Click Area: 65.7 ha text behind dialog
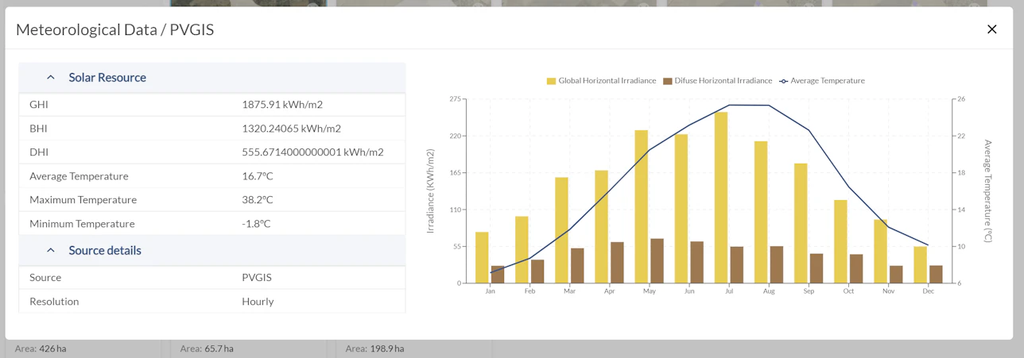This screenshot has height=358, width=1024. click(x=207, y=348)
